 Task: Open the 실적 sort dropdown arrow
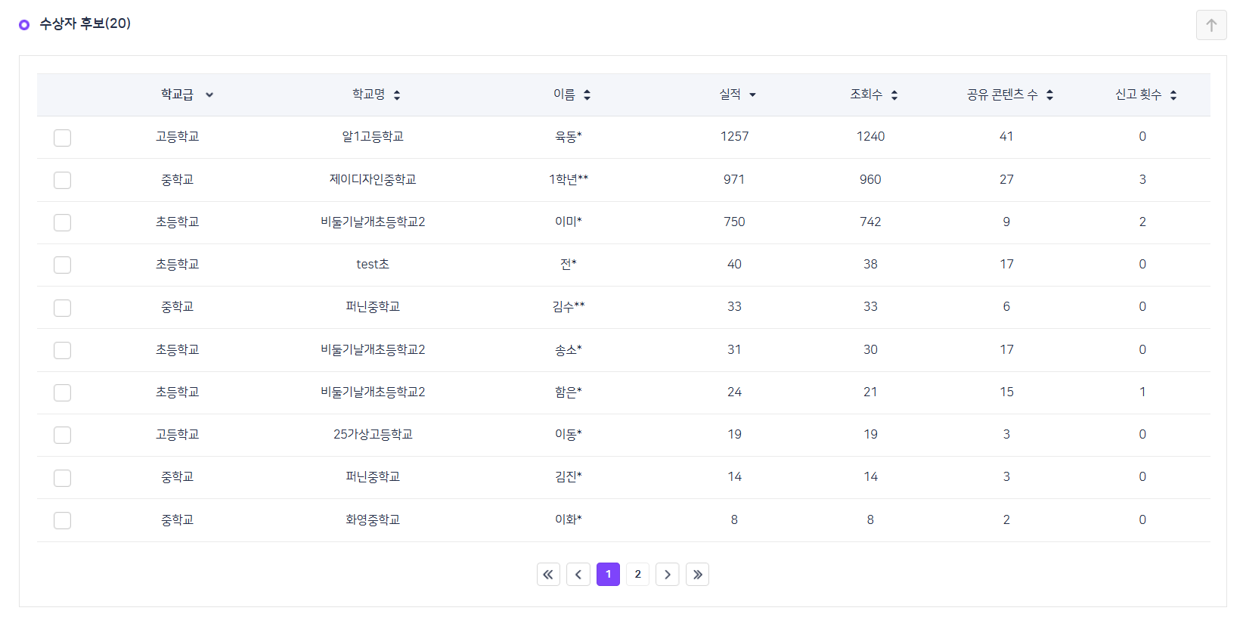752,95
